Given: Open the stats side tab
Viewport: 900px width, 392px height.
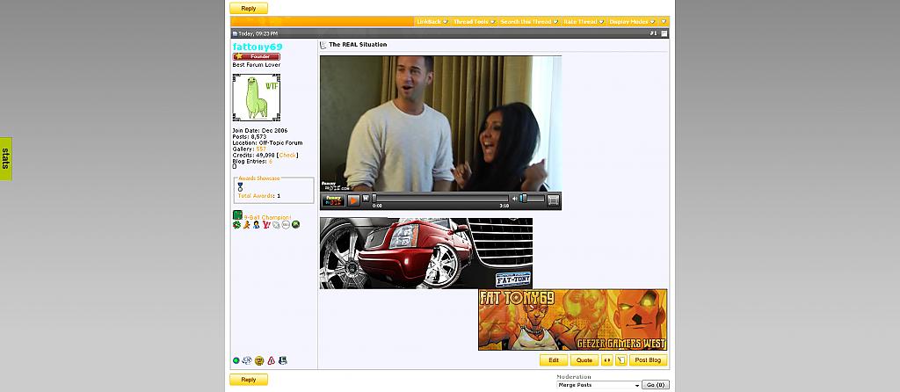Looking at the screenshot, I should [x=5, y=158].
